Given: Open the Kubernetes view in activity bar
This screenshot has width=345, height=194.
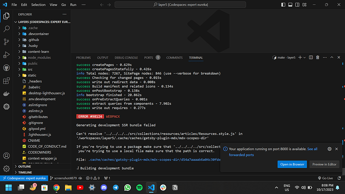Looking at the screenshot, I should coord(6,106).
